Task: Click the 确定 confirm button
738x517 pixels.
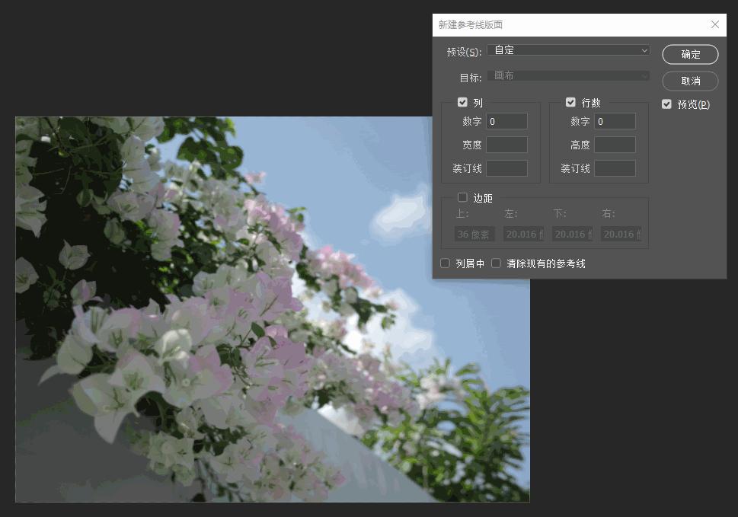Action: (689, 54)
